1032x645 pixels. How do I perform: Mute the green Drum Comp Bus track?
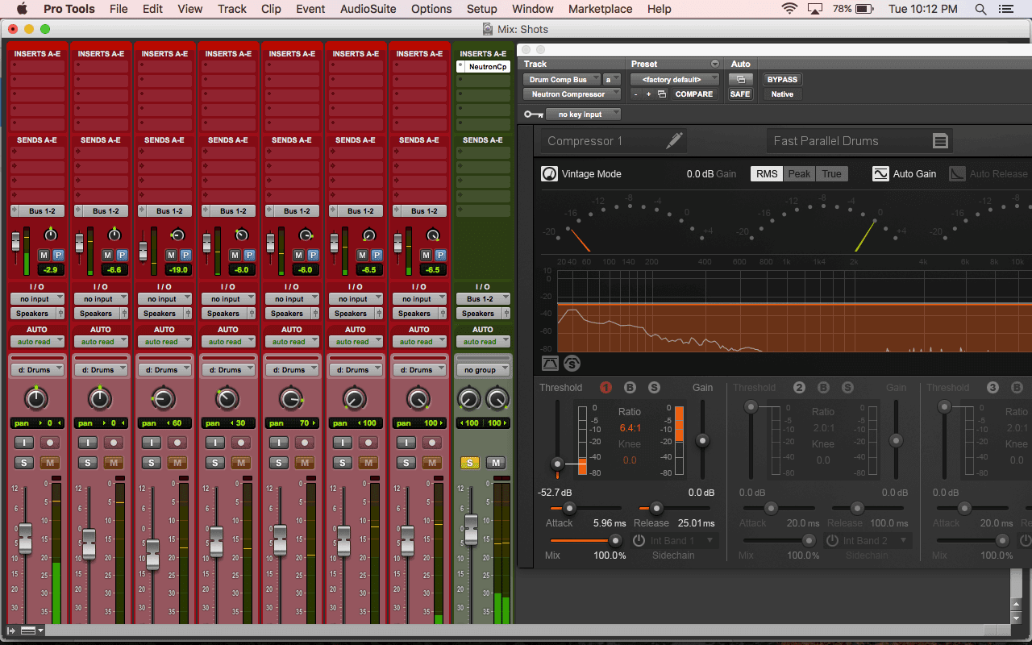(496, 463)
